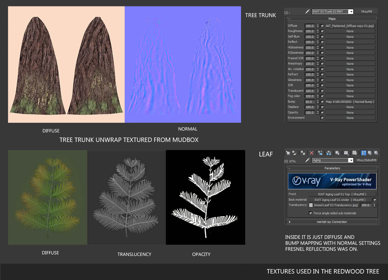388x280 pixels.
Task: Open the RWT 03 Trunk 01 MAT name dropdown
Action: pyautogui.click(x=351, y=12)
